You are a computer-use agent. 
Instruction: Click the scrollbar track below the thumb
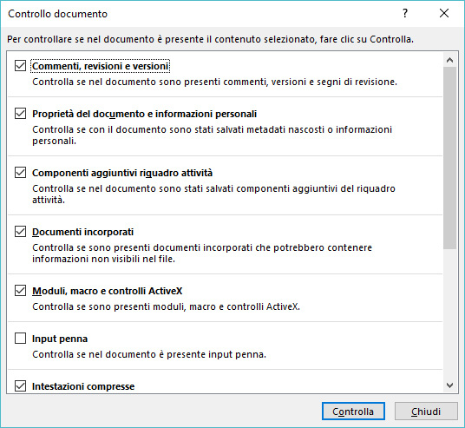coord(449,313)
